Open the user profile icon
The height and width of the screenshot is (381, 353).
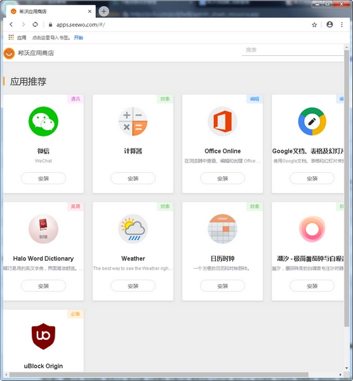tap(330, 25)
